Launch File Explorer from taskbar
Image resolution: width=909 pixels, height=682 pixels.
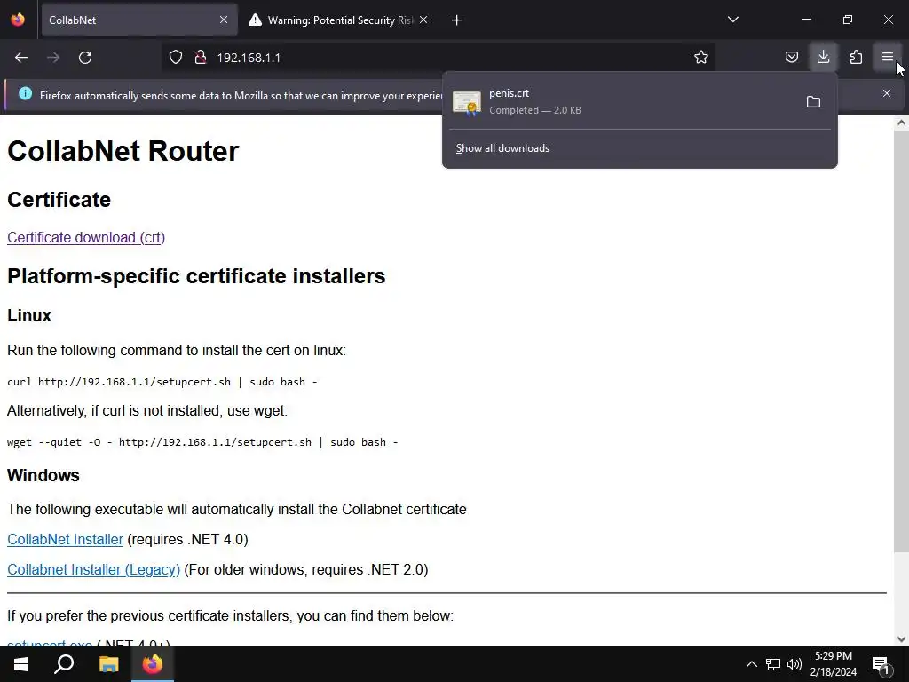108,664
